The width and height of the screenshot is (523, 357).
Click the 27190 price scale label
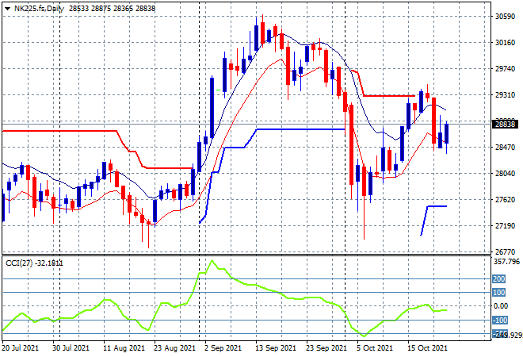(x=505, y=226)
